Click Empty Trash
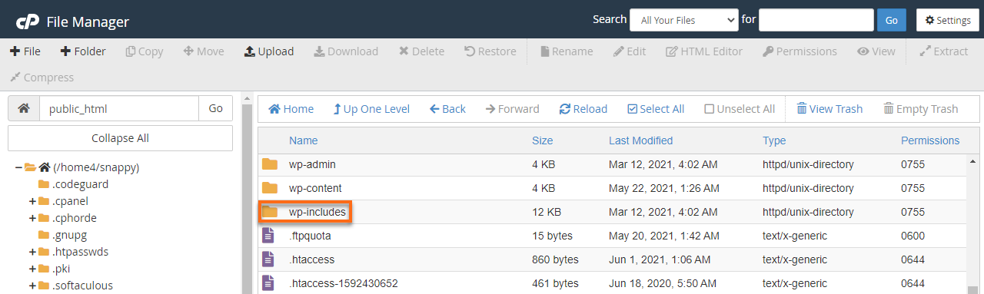This screenshot has height=294, width=984. (921, 109)
